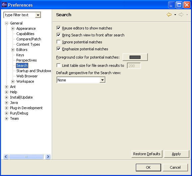Expand the Help node

(7, 92)
